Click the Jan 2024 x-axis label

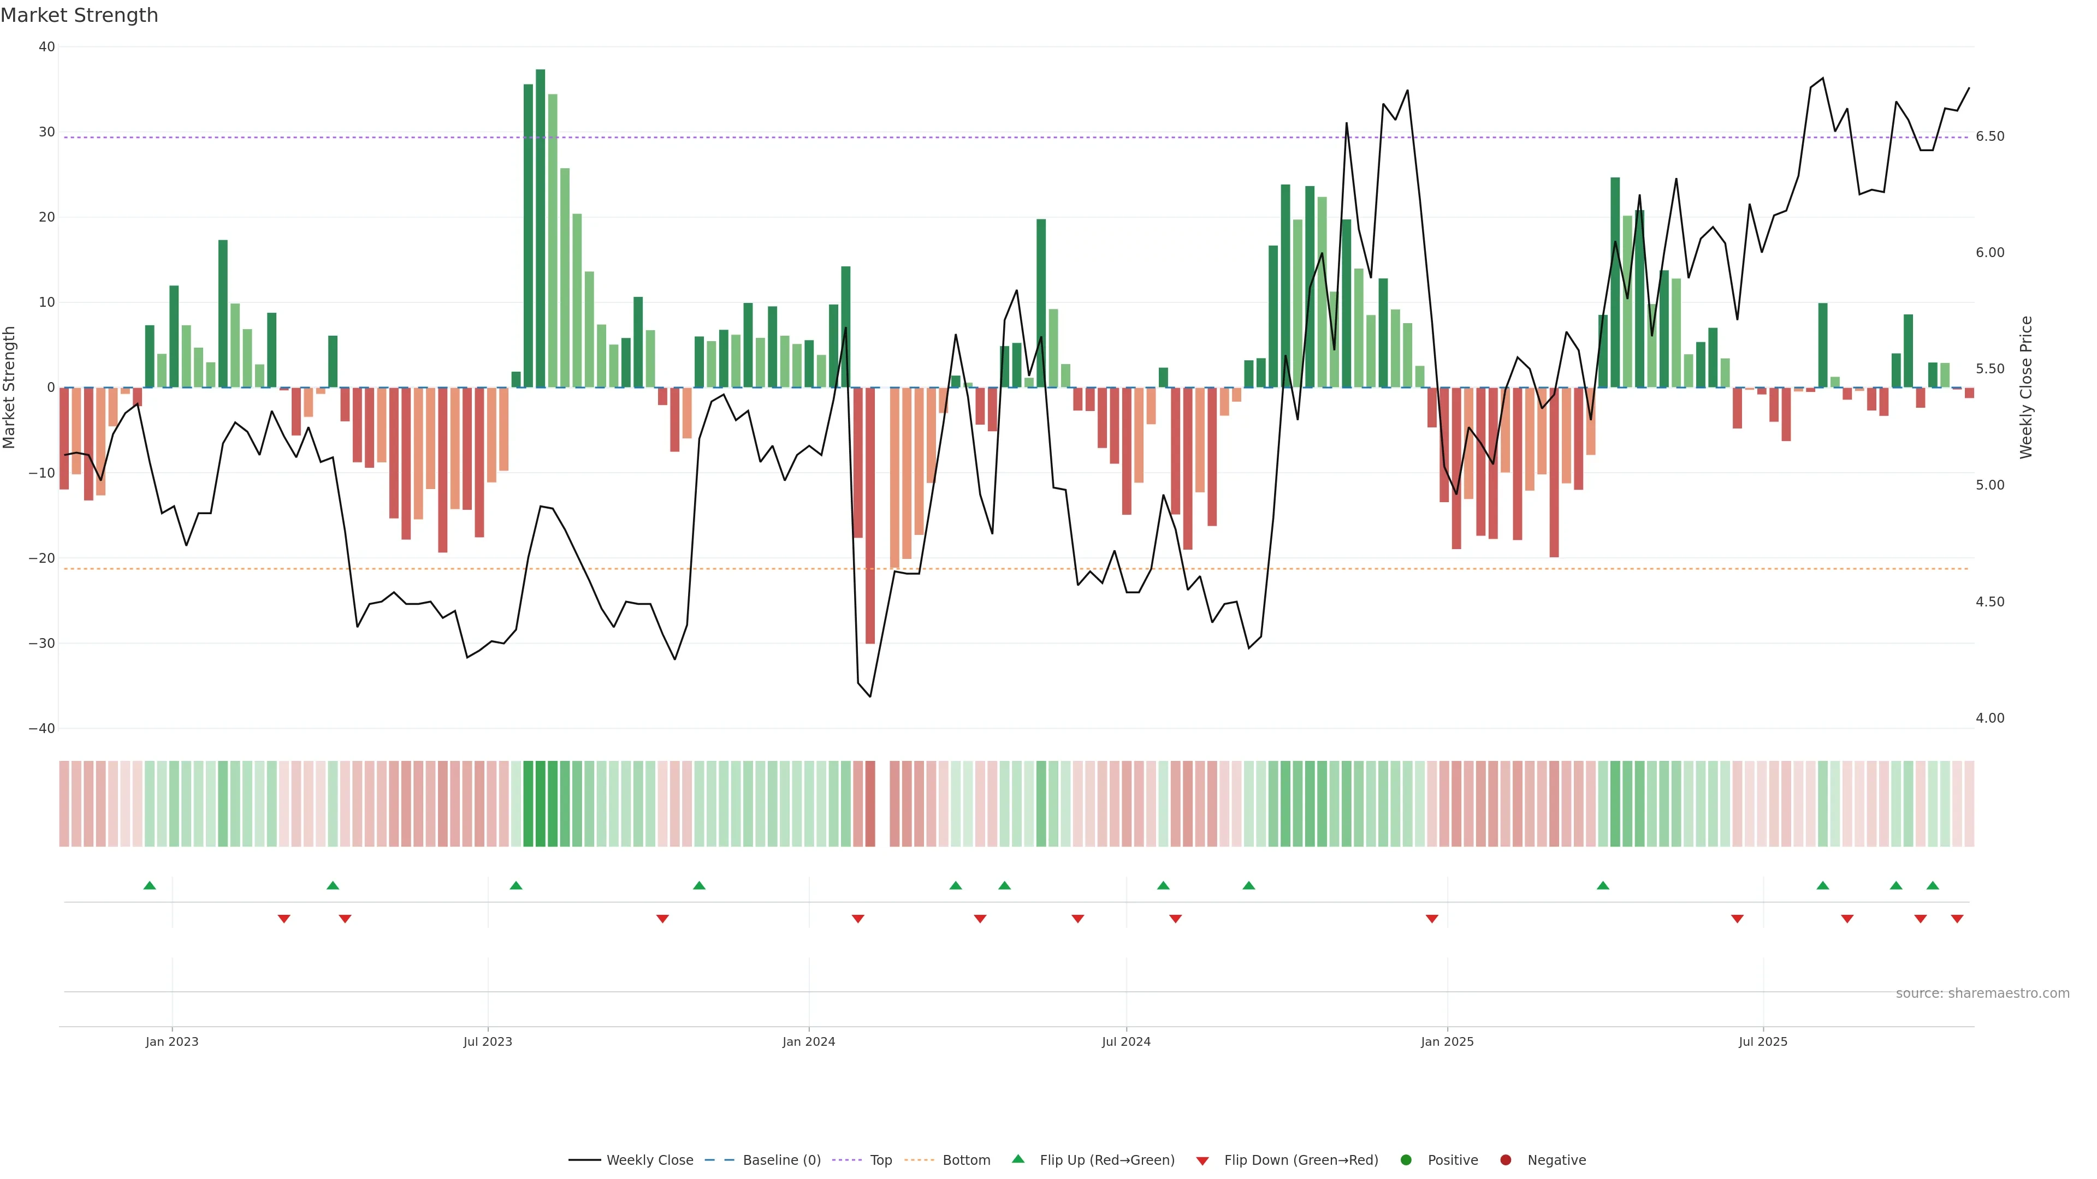(x=808, y=1041)
